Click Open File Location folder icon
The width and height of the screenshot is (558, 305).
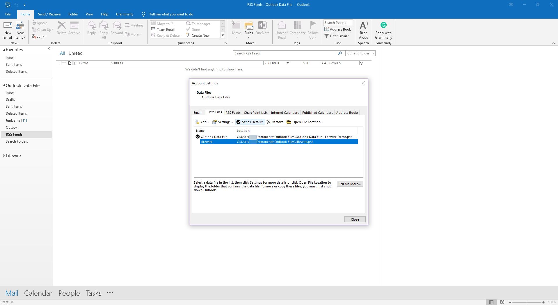[x=289, y=122]
